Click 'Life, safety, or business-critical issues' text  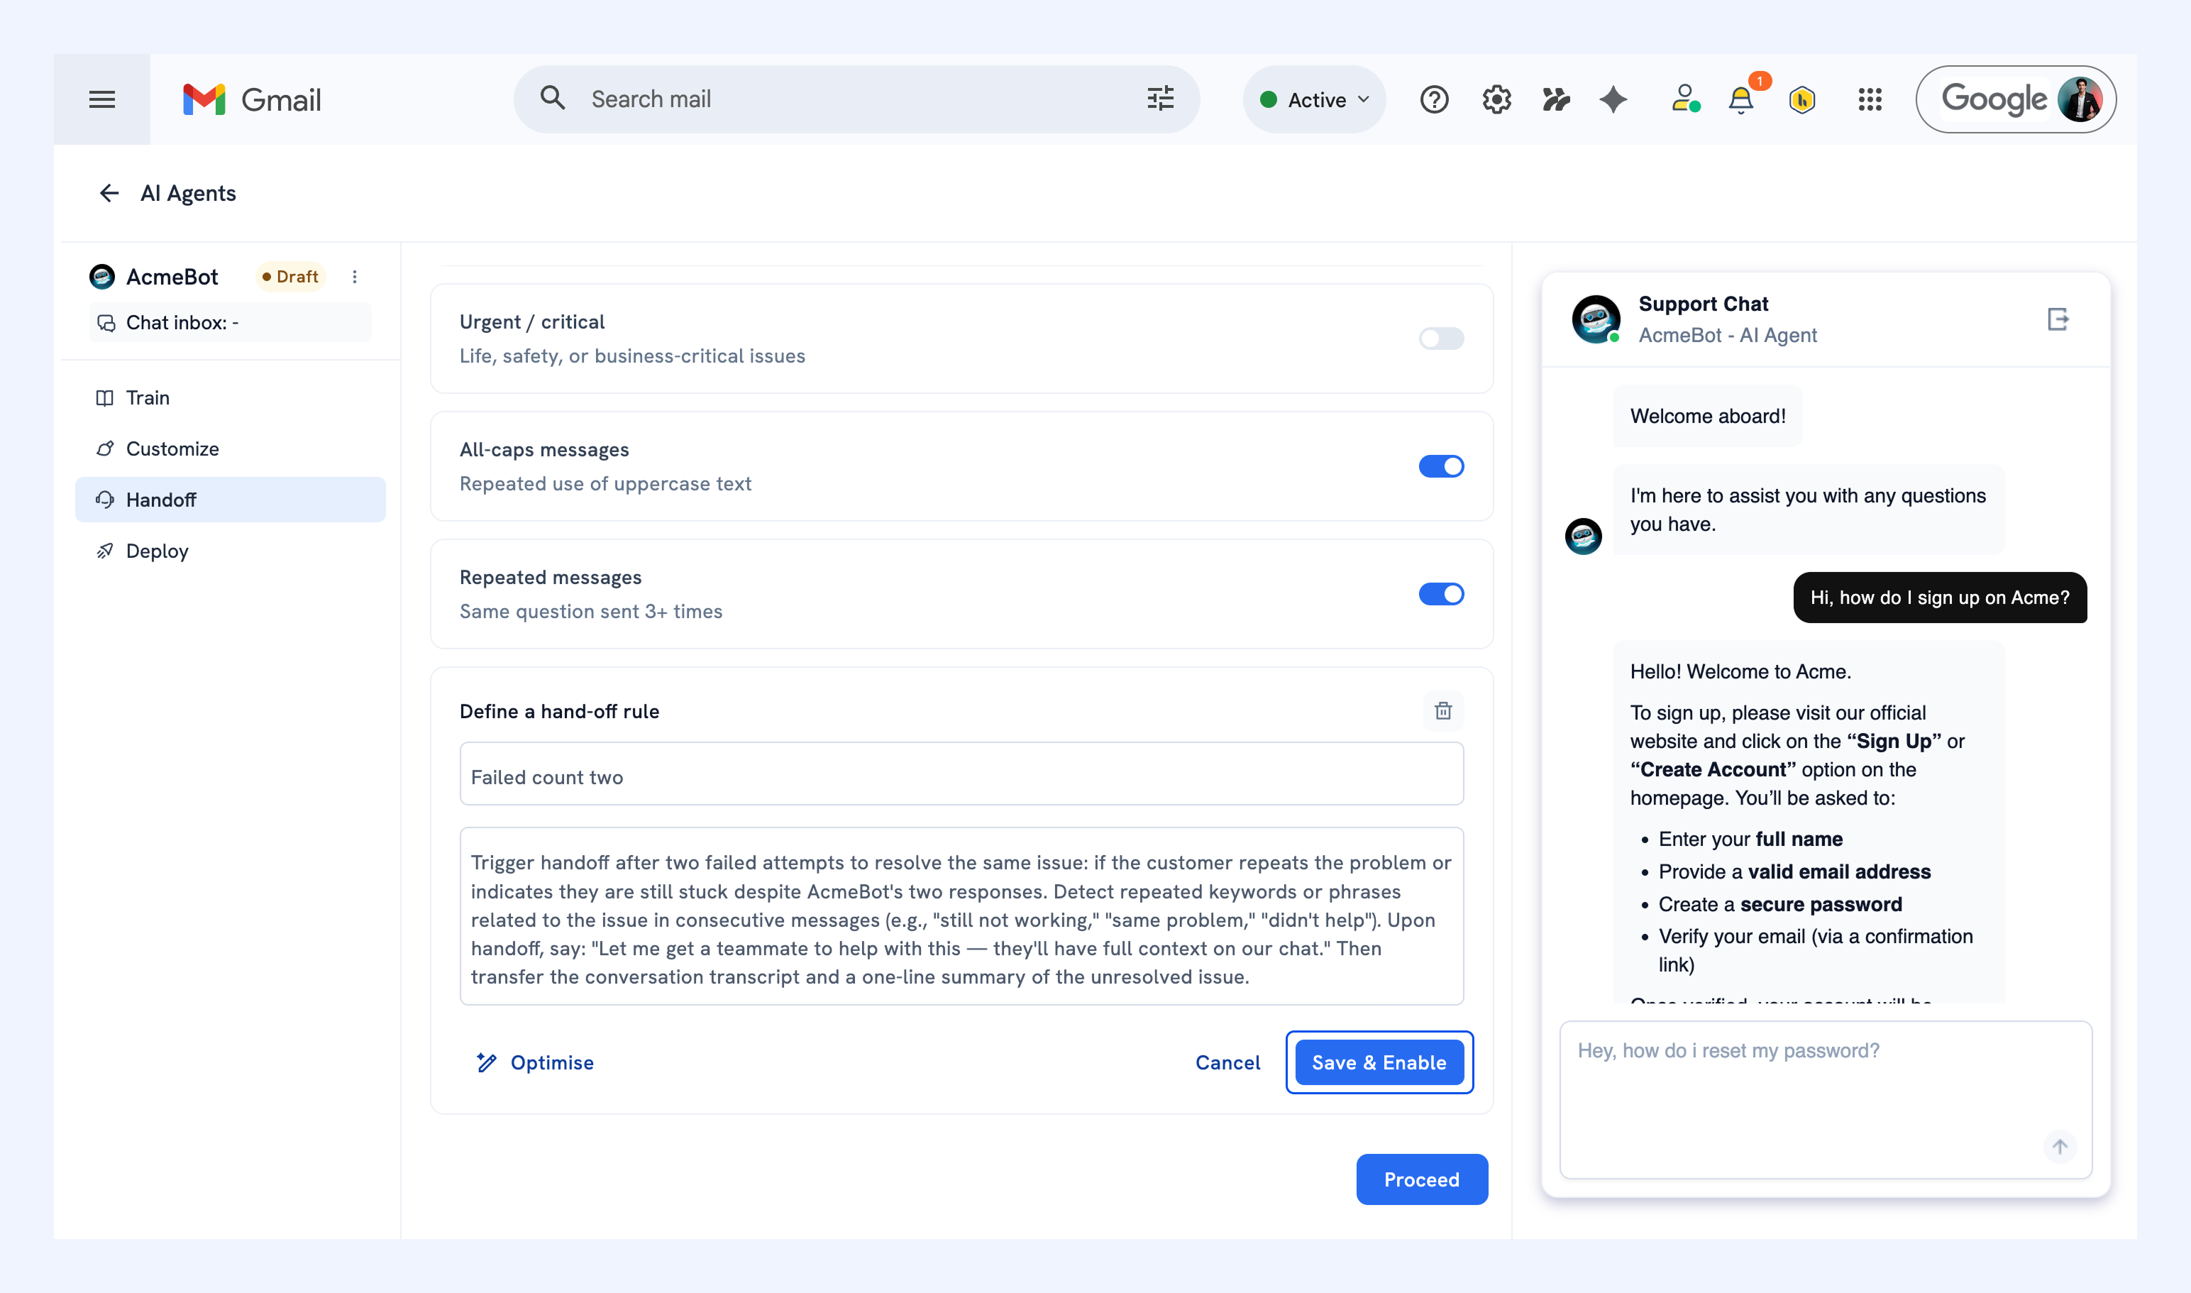[632, 356]
